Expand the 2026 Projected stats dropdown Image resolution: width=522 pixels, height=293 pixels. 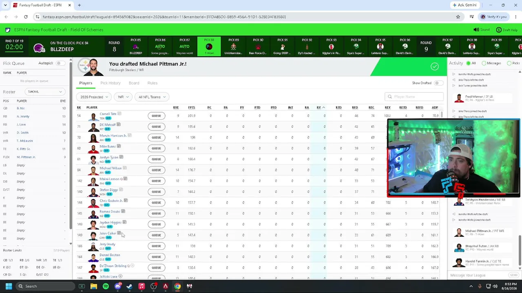94,97
